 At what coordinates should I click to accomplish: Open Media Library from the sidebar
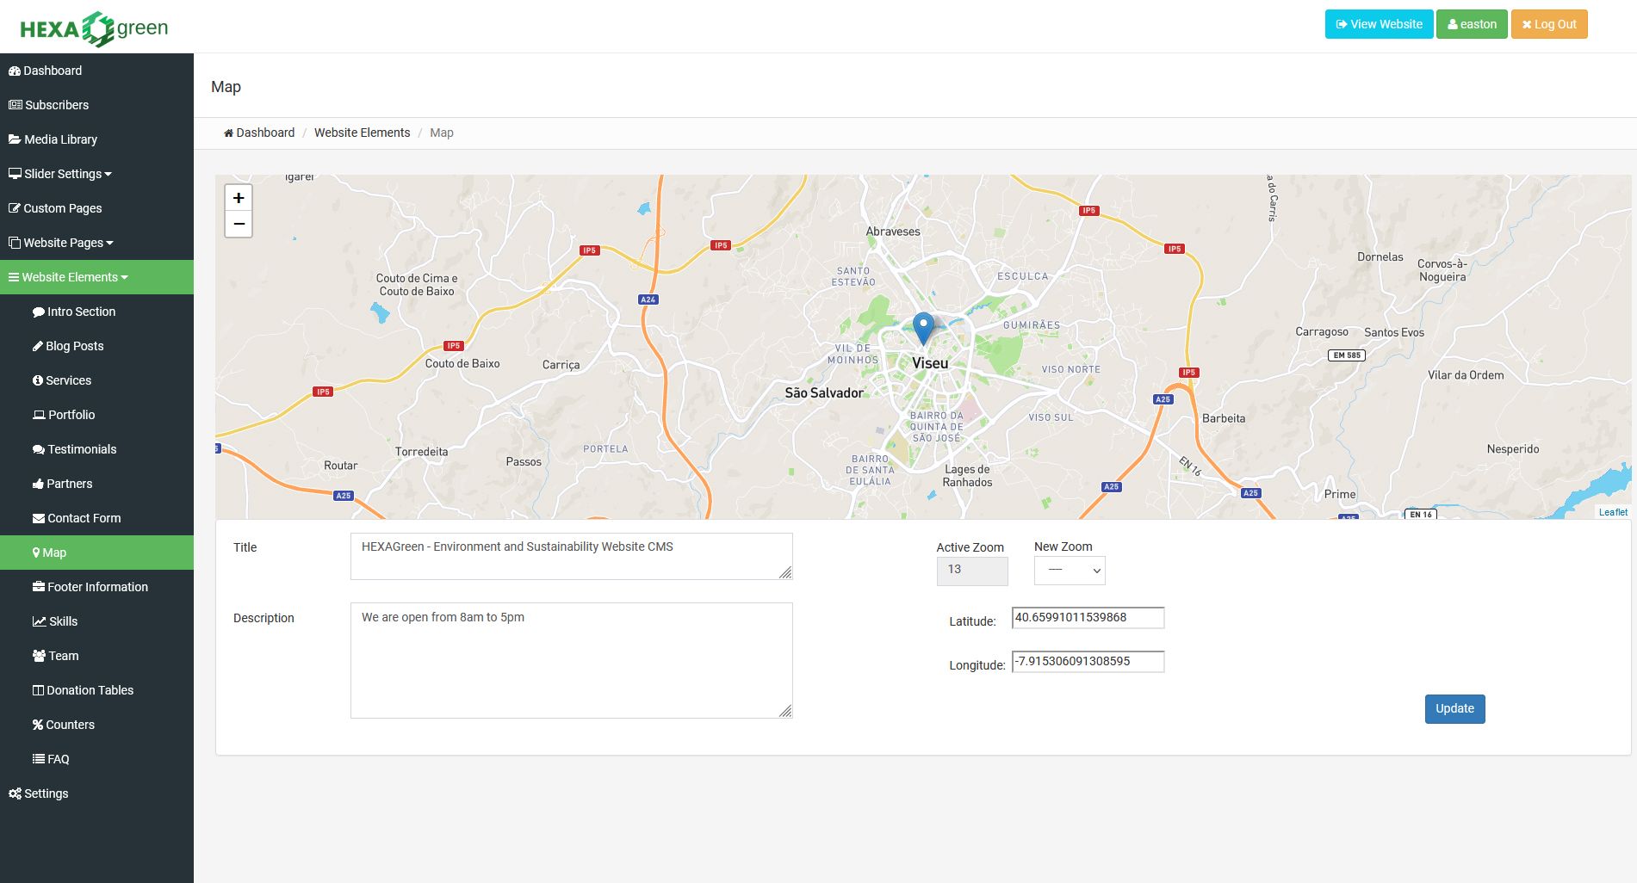pos(60,139)
